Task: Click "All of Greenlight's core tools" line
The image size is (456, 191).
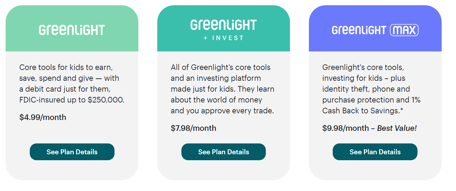Action: pyautogui.click(x=221, y=67)
